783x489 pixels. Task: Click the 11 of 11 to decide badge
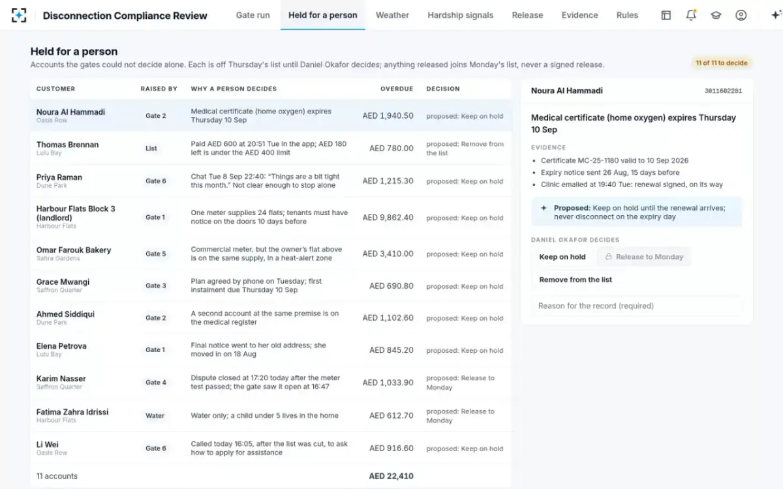[x=722, y=63]
